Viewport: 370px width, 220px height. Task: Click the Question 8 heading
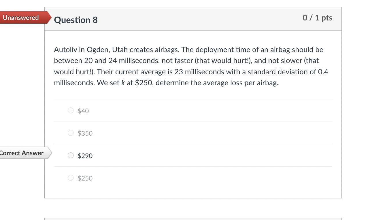tap(76, 20)
